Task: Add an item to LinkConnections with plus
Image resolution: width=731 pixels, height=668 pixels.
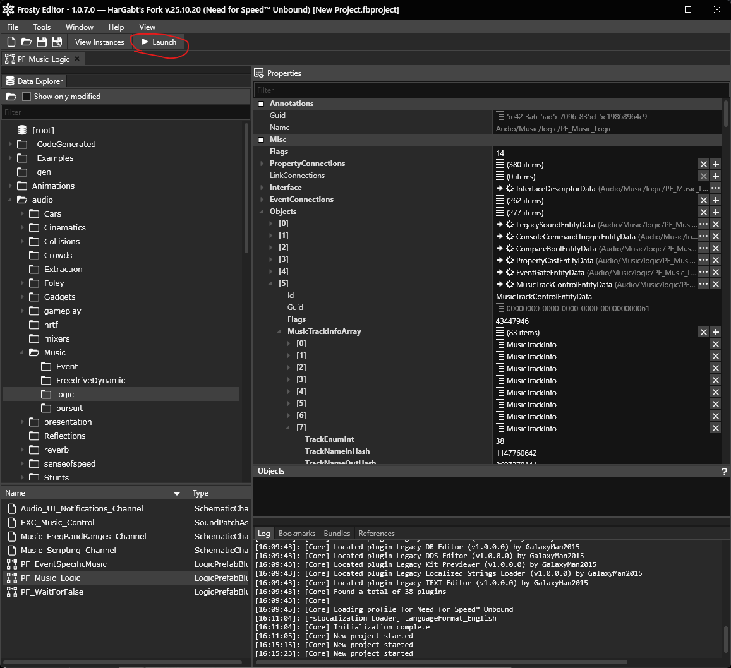Action: [716, 176]
